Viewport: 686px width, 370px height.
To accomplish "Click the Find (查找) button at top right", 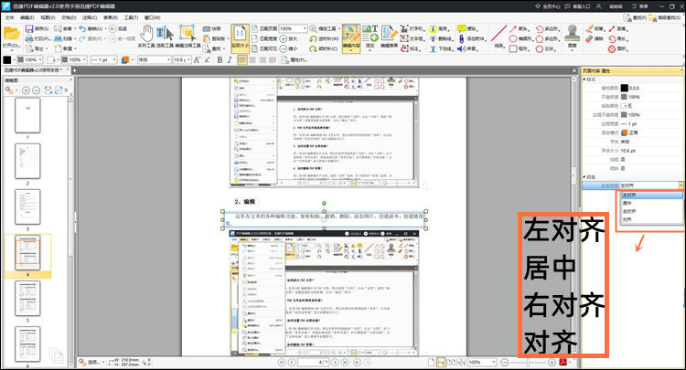I will click(635, 18).
